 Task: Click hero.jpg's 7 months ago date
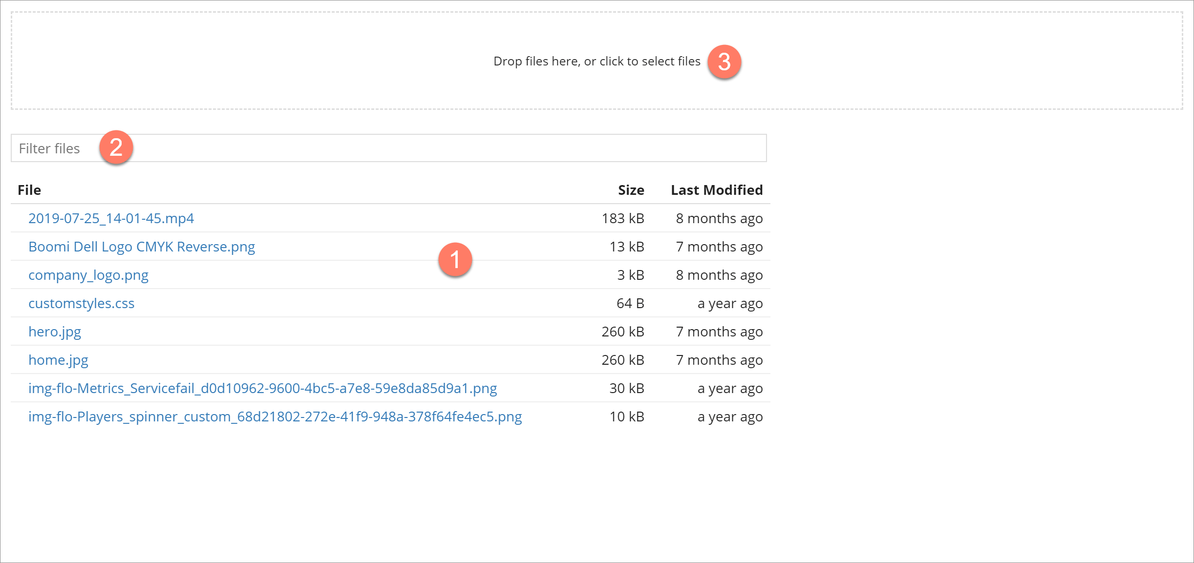[719, 332]
